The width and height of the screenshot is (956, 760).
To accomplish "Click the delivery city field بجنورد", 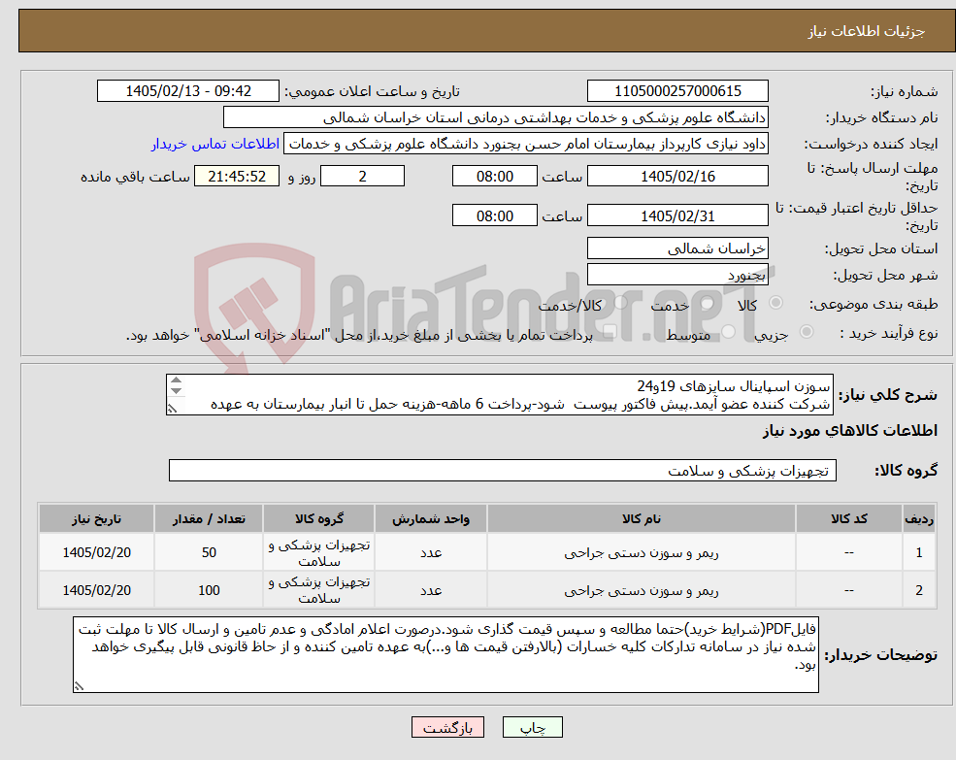I will (677, 275).
